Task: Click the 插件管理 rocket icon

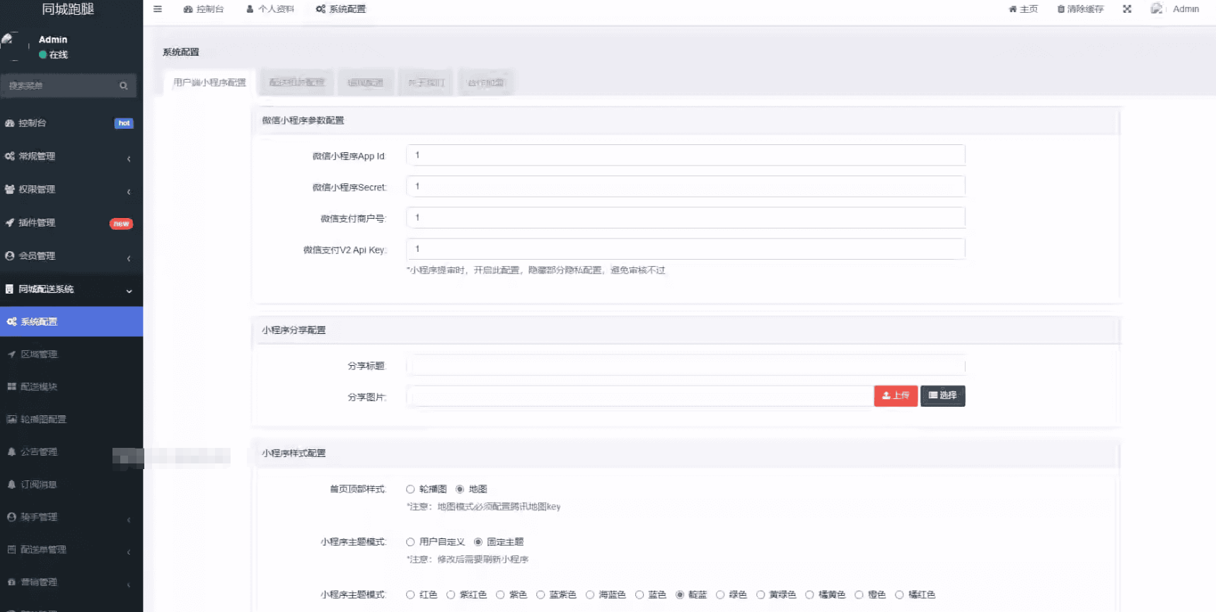Action: (x=10, y=223)
